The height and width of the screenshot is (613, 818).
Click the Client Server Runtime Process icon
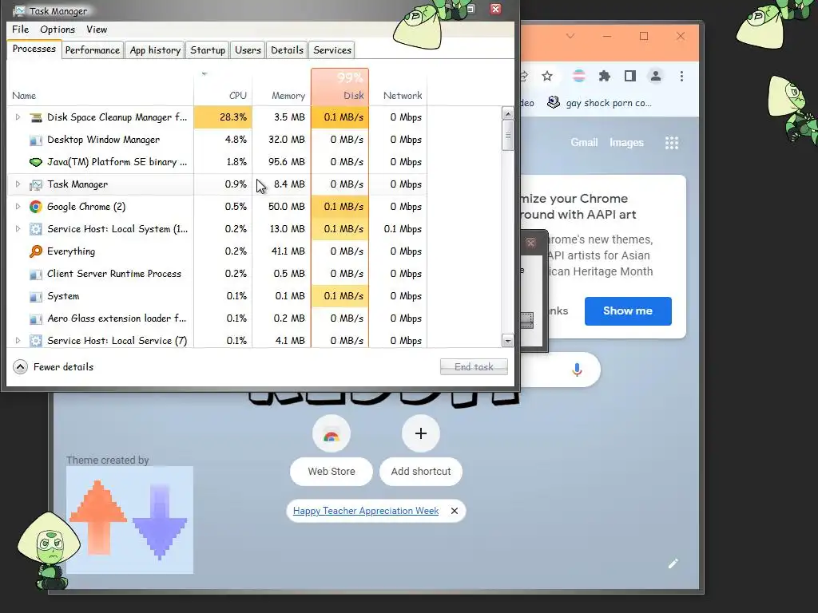point(35,274)
